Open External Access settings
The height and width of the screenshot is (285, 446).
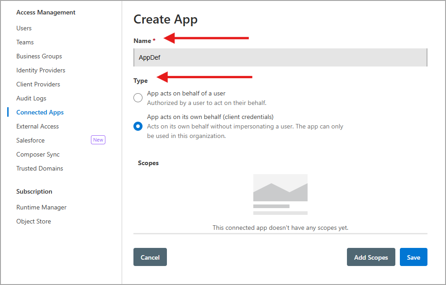coord(38,126)
